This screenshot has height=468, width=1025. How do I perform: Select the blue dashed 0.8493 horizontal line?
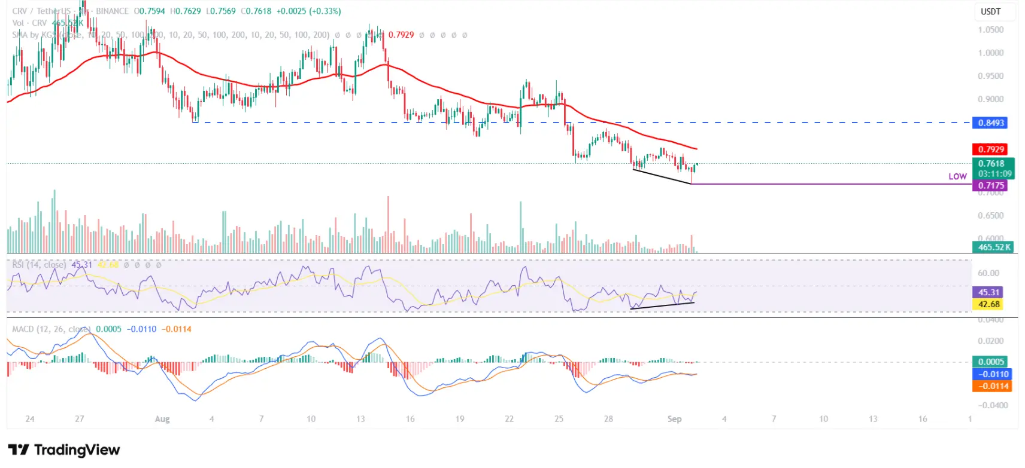tap(581, 123)
